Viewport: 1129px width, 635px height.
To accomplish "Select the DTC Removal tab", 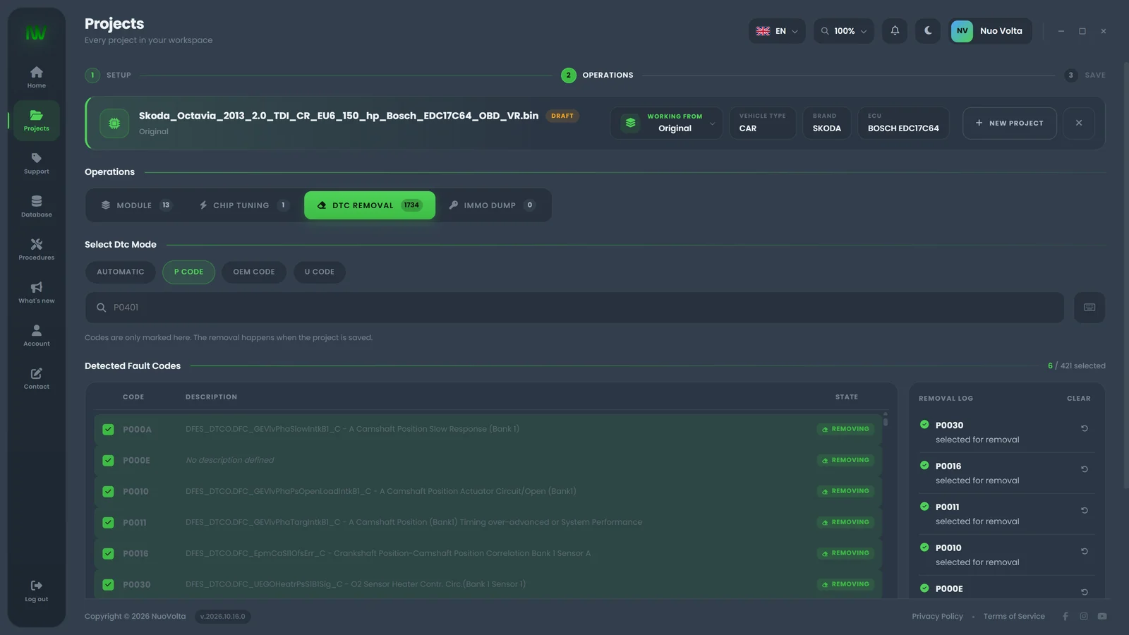I will point(370,205).
